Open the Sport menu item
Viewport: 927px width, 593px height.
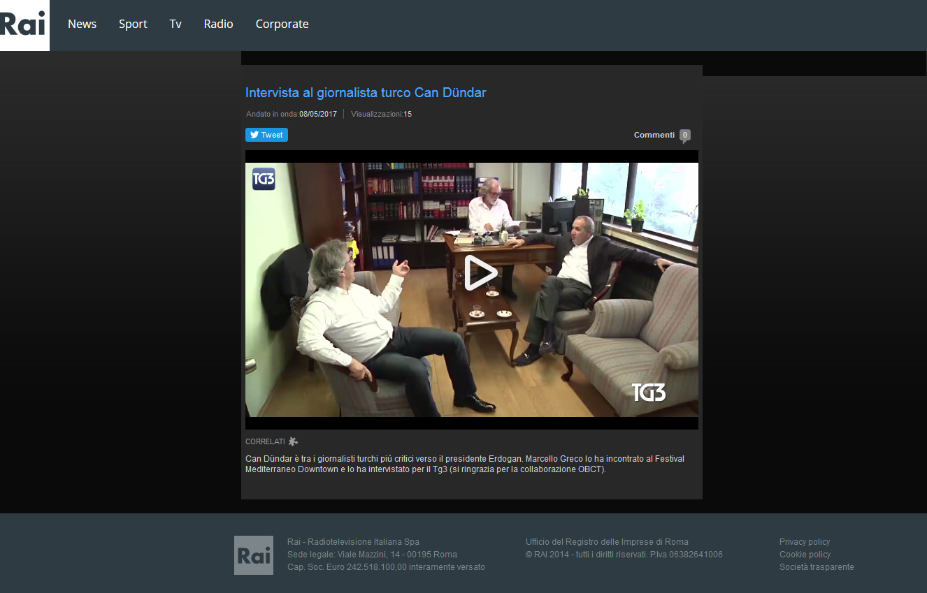tap(133, 24)
